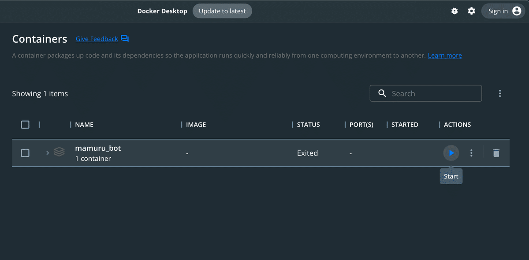Click the search magnifier icon
The width and height of the screenshot is (529, 260).
coord(382,93)
